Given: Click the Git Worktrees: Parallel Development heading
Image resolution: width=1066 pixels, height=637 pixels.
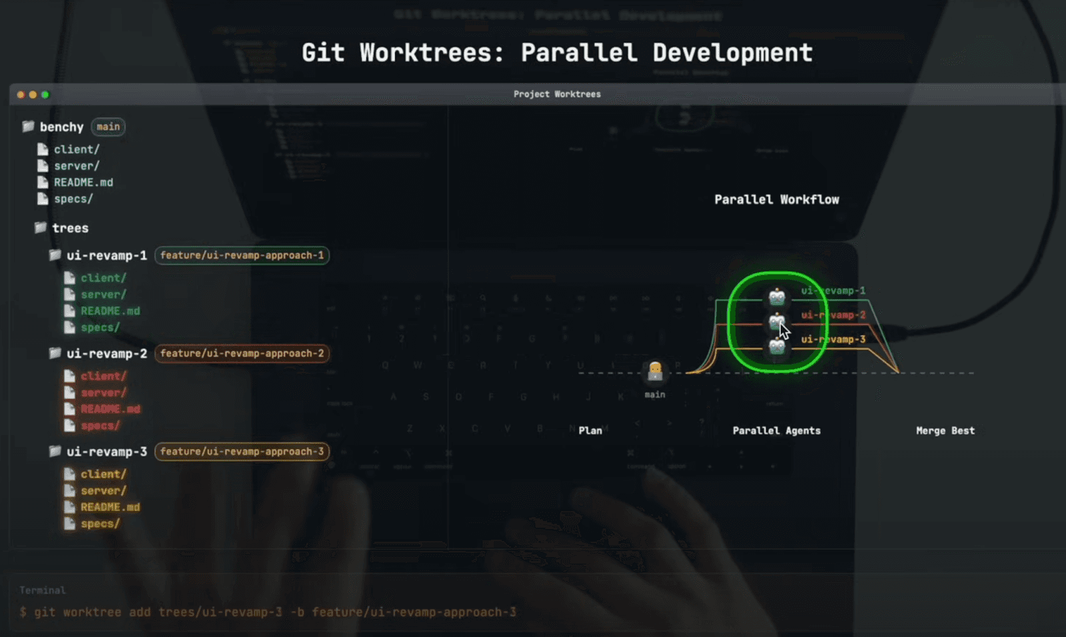Looking at the screenshot, I should click(x=557, y=53).
